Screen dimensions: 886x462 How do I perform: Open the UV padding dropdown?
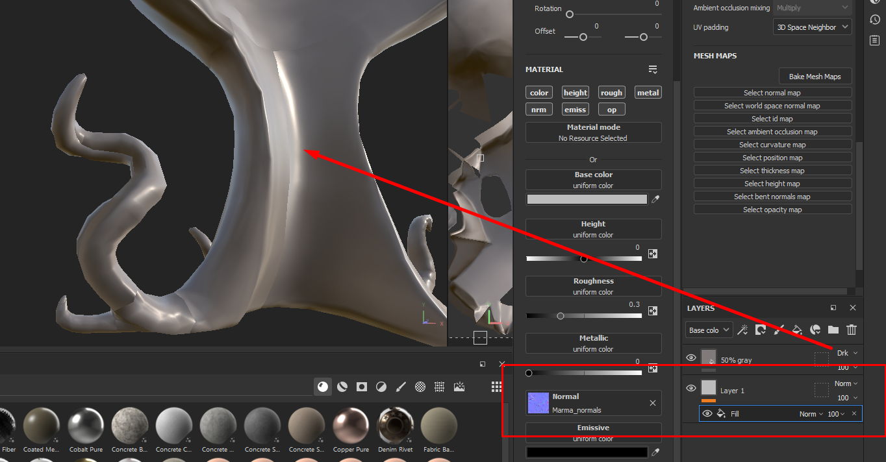813,27
